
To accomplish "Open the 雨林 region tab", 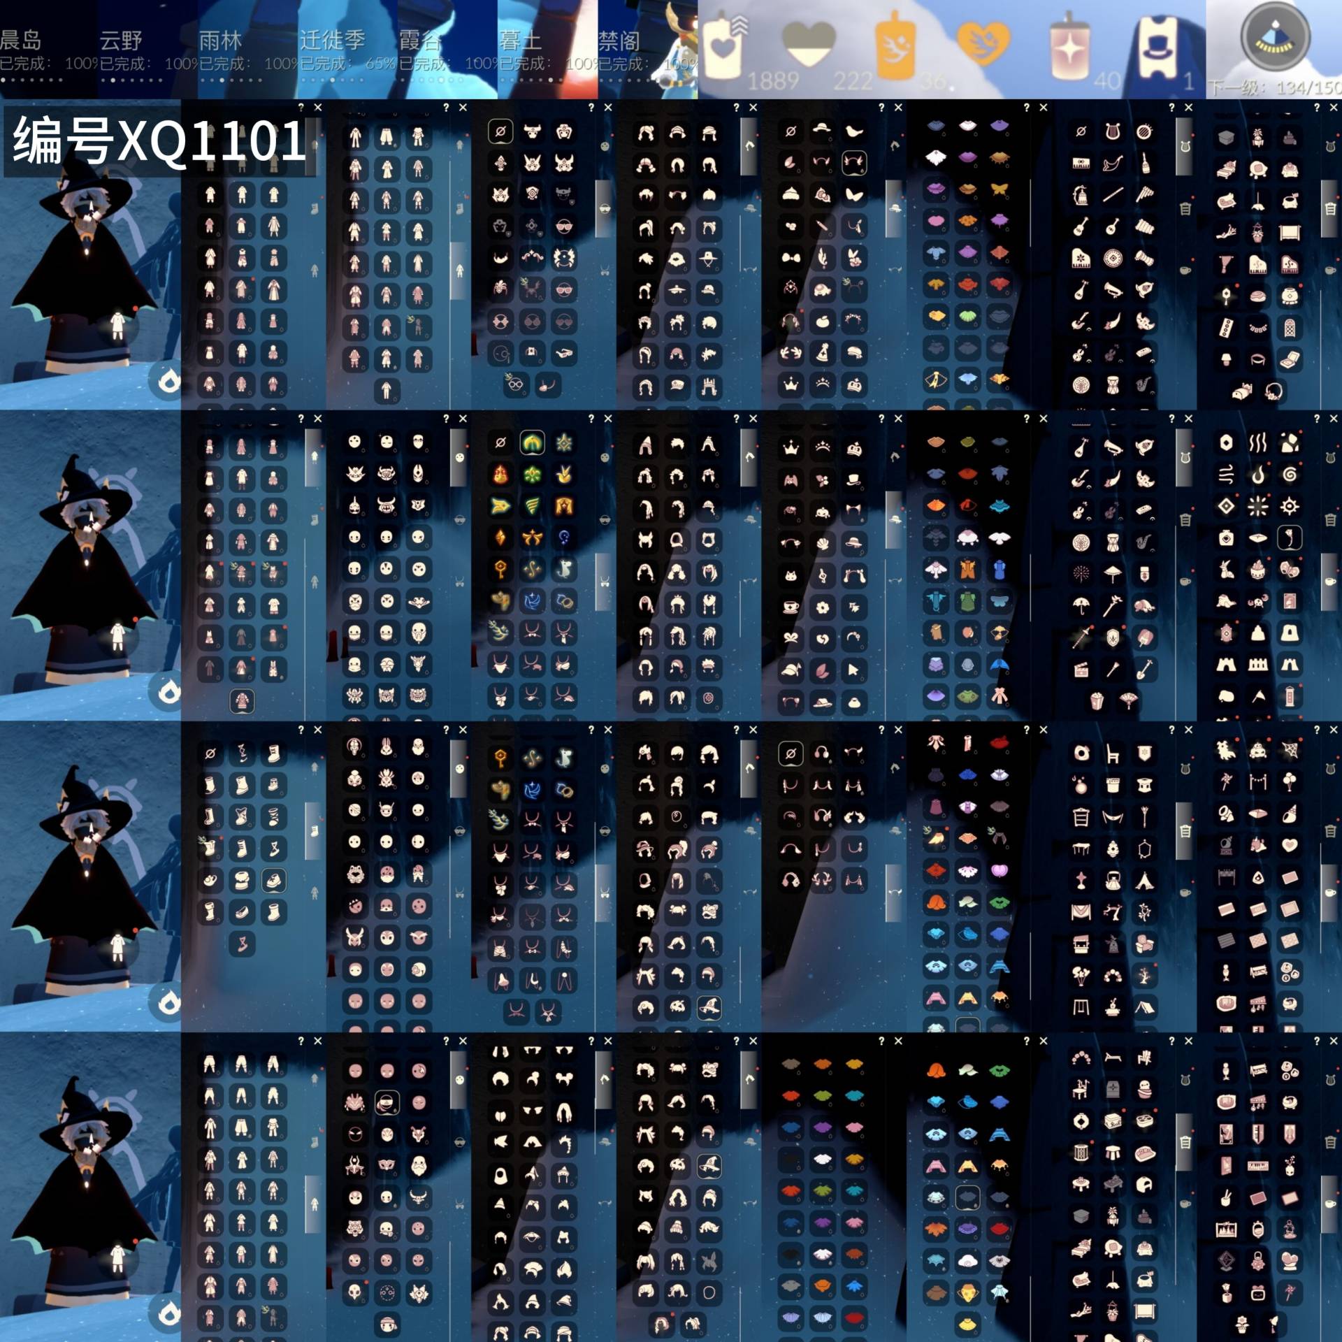I will pyautogui.click(x=217, y=38).
